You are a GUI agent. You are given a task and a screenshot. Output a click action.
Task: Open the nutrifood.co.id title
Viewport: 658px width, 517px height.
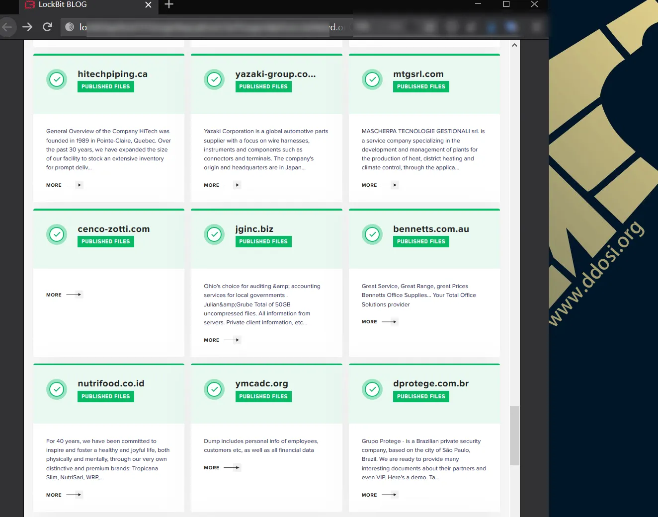pos(111,383)
